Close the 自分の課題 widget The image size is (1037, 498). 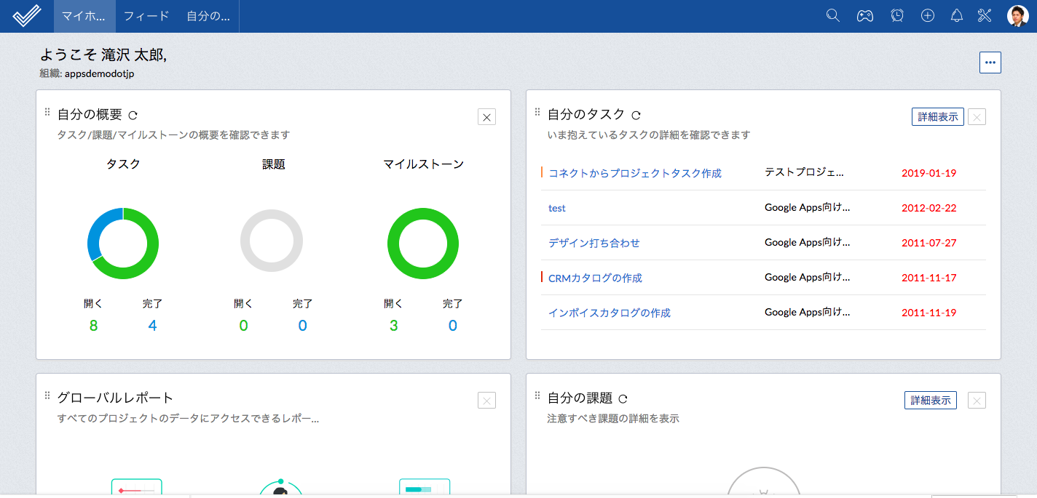[977, 400]
